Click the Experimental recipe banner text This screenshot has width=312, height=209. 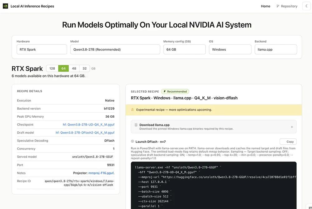(x=174, y=110)
